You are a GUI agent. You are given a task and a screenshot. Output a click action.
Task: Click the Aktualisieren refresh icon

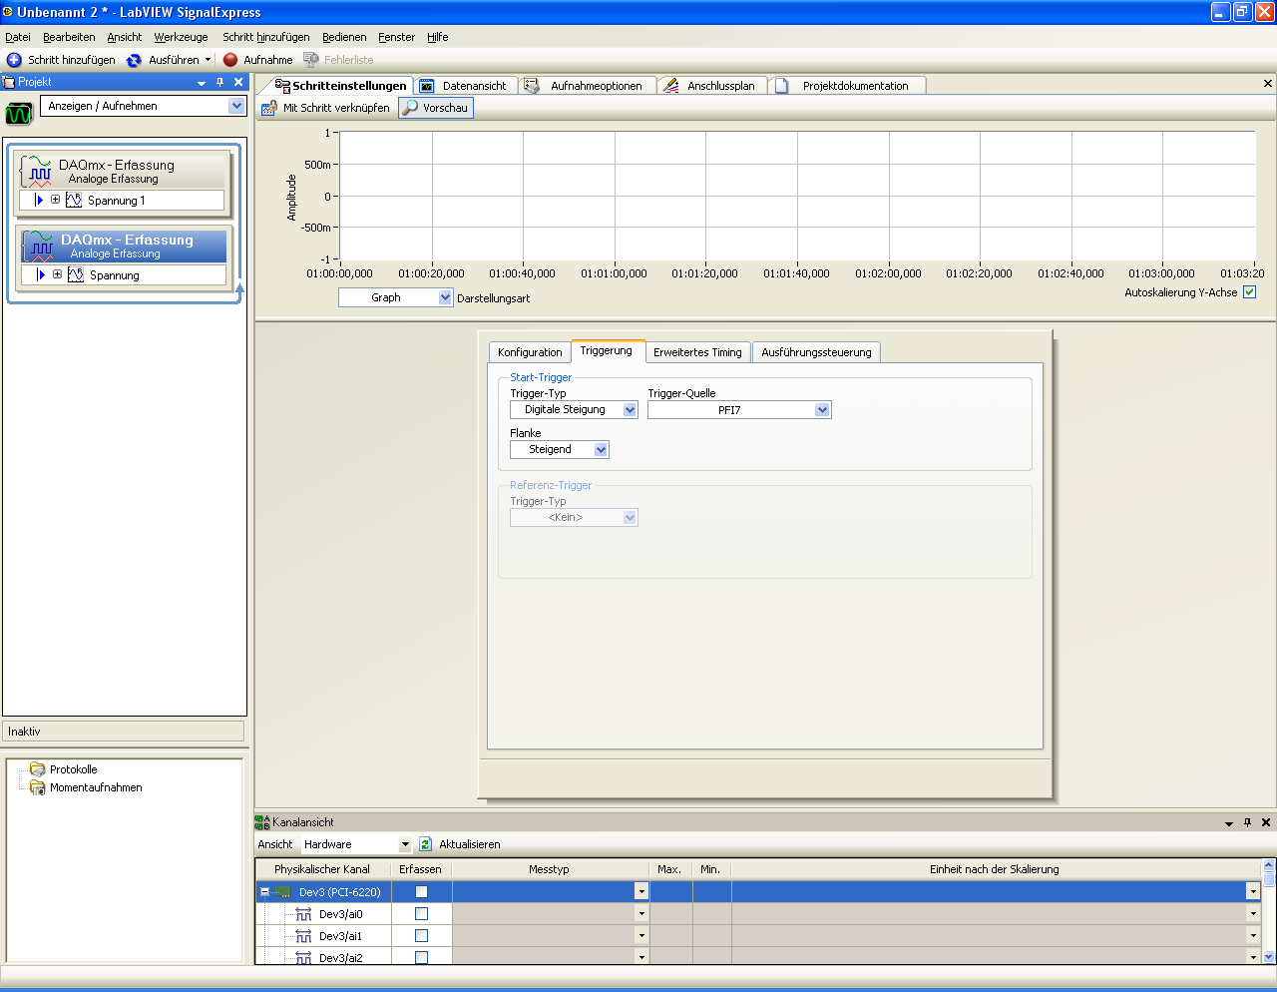click(x=425, y=844)
